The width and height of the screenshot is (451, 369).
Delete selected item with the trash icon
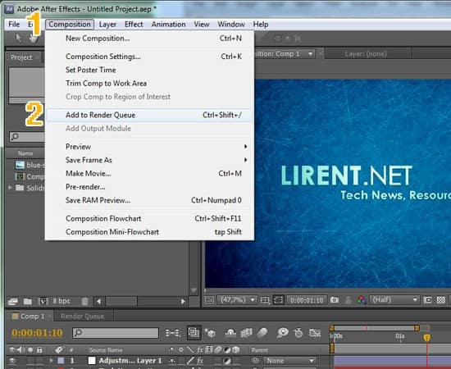click(x=84, y=302)
